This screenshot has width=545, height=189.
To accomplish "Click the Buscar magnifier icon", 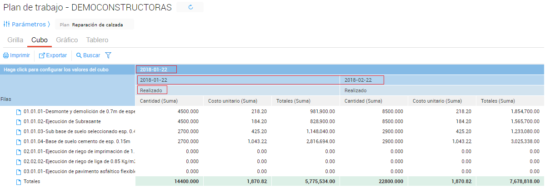I will coord(79,55).
